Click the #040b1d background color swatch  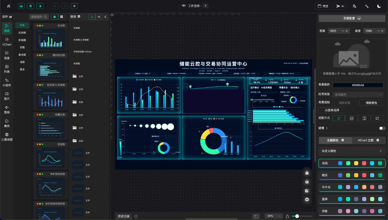(358, 85)
